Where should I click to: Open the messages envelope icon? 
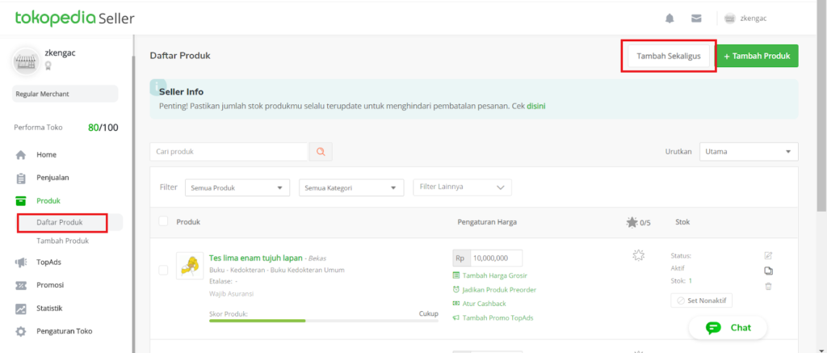696,19
